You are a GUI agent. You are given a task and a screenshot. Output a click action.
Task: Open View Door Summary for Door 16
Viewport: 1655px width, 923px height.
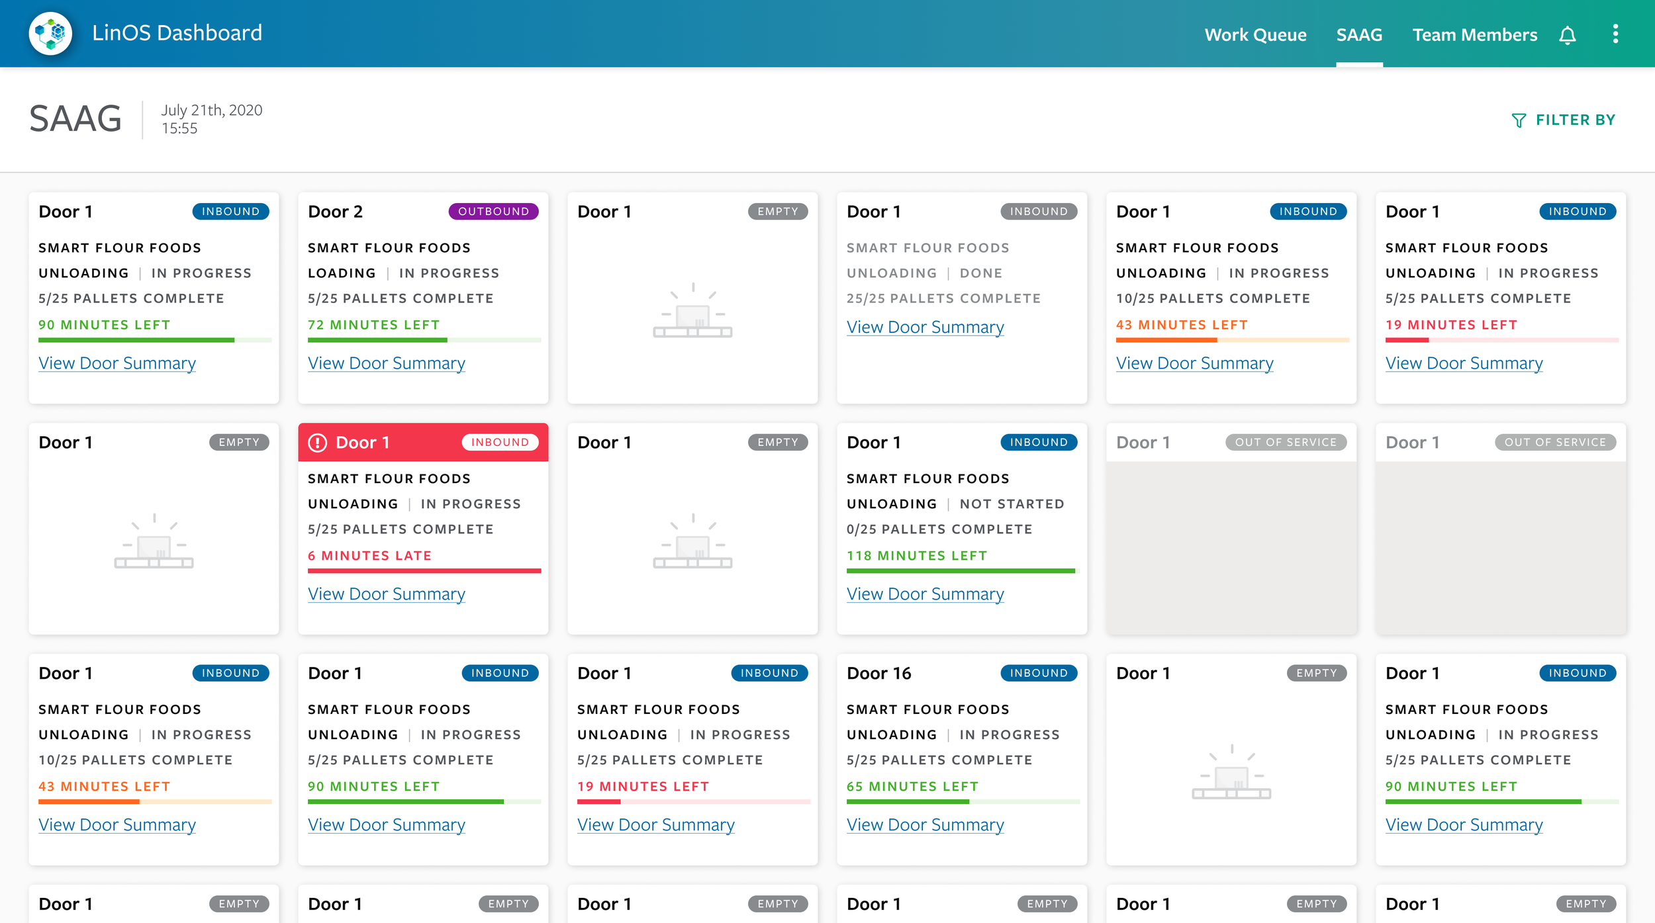[x=925, y=825]
